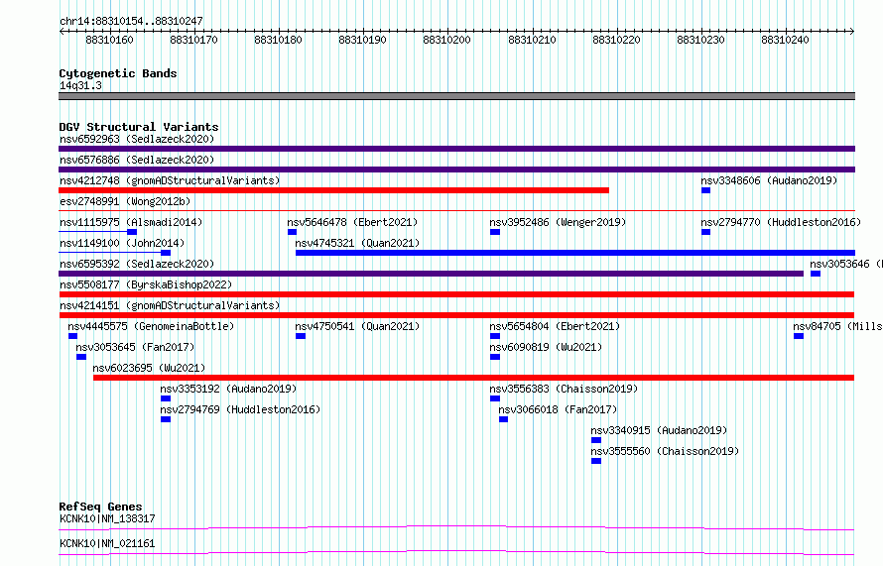Open nsv3555560 (Chaisson2019) variant
The height and width of the screenshot is (566, 883).
(665, 451)
